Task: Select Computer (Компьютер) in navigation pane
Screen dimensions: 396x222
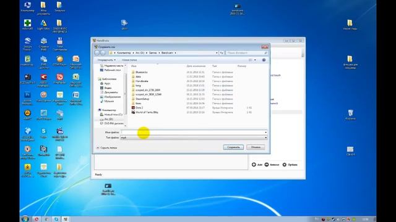Action: point(107,110)
